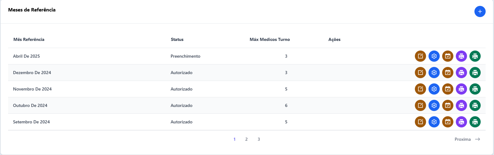Select page 1 in pagination
Screen dimensions: 494x155
coord(235,139)
